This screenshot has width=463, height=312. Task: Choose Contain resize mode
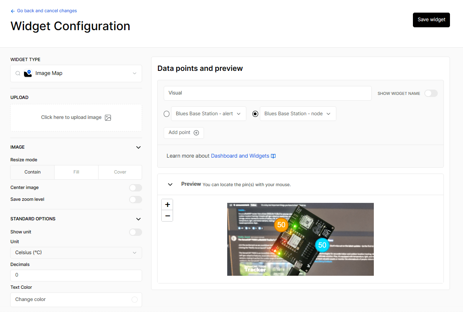33,172
